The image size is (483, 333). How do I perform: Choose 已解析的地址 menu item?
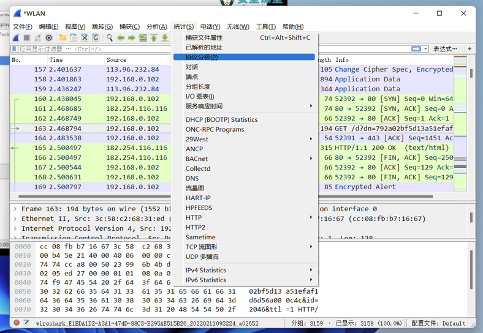(245, 47)
